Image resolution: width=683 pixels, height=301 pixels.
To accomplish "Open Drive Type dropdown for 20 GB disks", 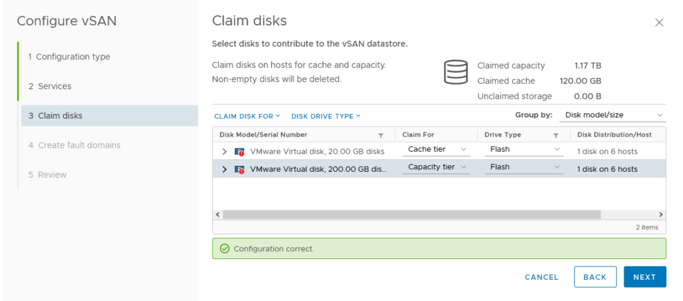I will pyautogui.click(x=524, y=149).
